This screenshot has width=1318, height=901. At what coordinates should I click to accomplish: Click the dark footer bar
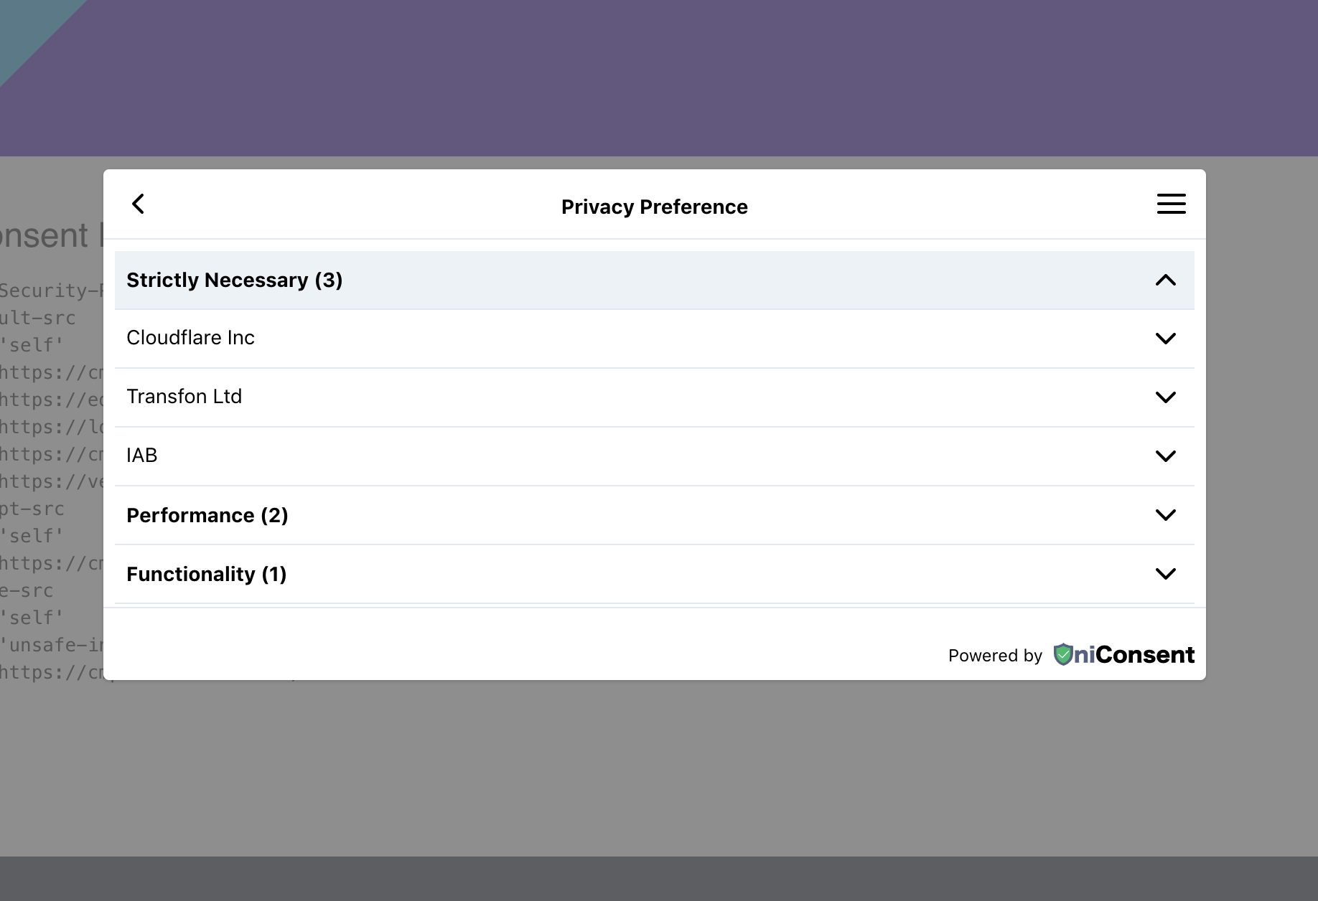point(659,878)
